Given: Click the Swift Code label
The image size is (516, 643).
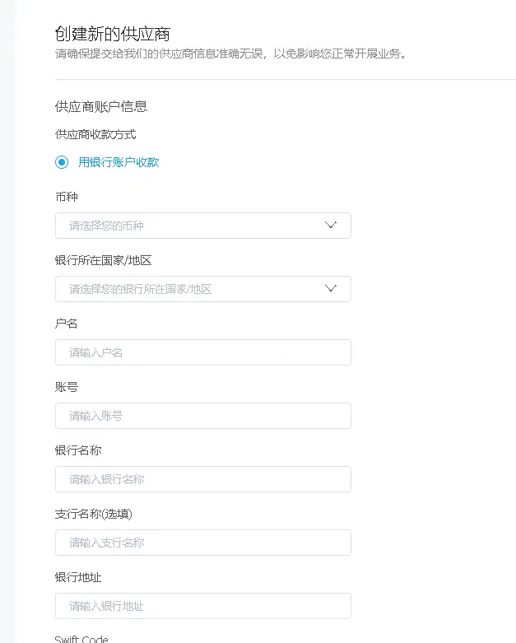Looking at the screenshot, I should (x=81, y=639).
